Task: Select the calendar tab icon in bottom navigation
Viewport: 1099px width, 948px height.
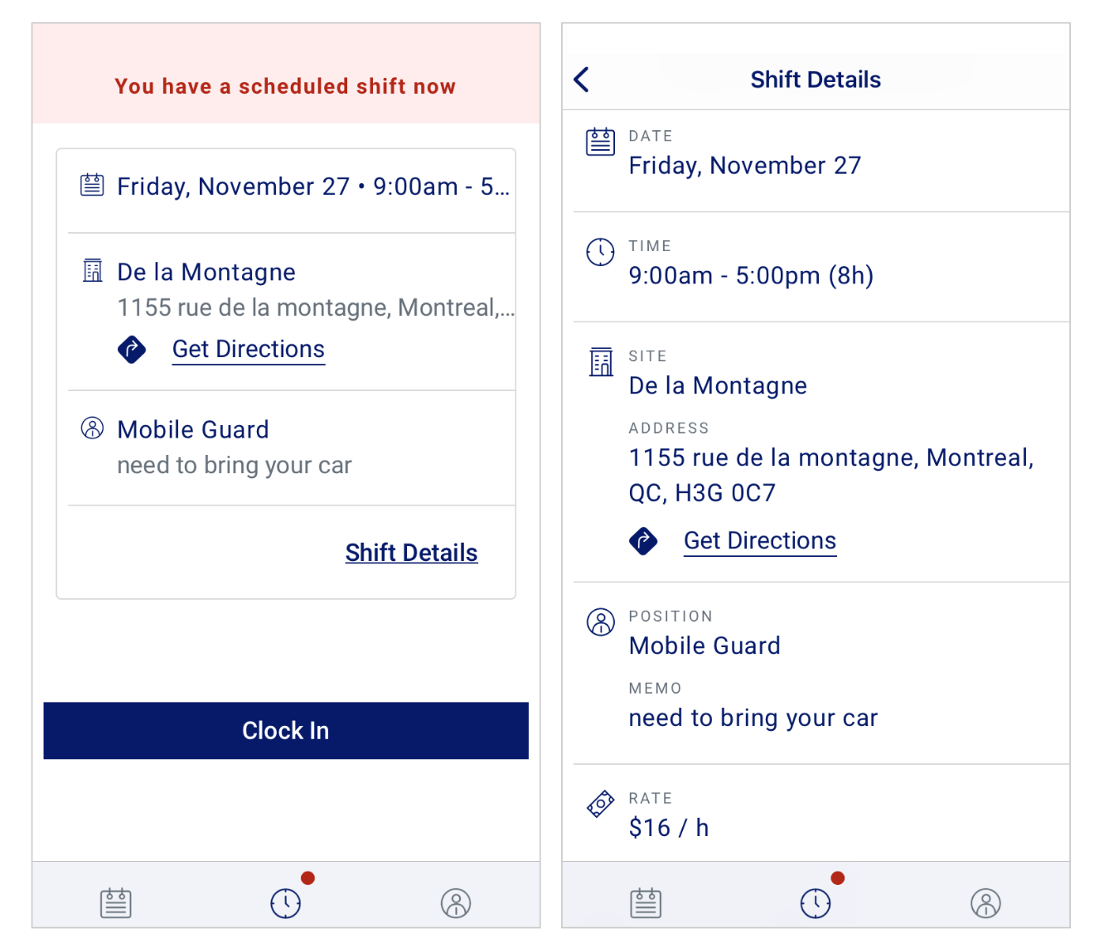Action: point(115,903)
